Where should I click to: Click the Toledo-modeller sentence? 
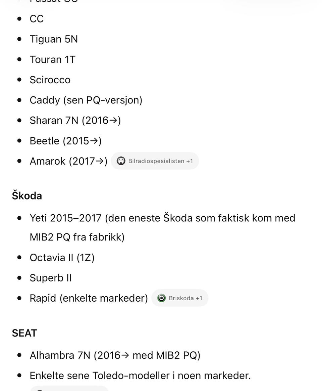point(140,376)
